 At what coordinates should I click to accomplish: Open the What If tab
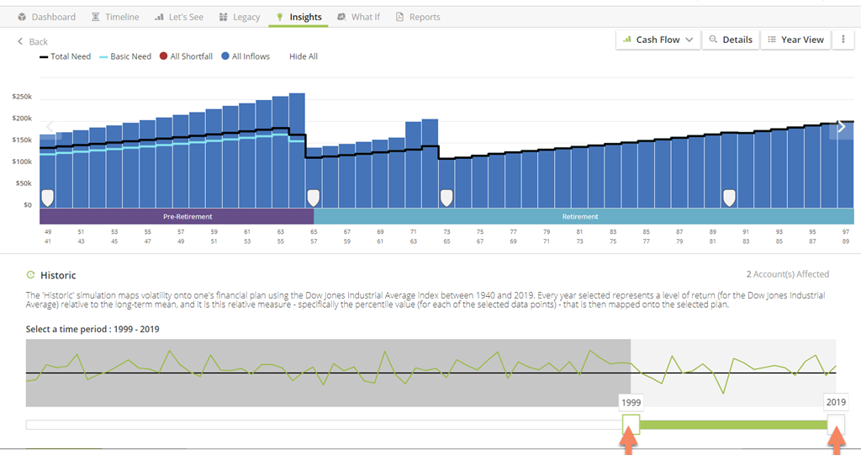coord(357,17)
